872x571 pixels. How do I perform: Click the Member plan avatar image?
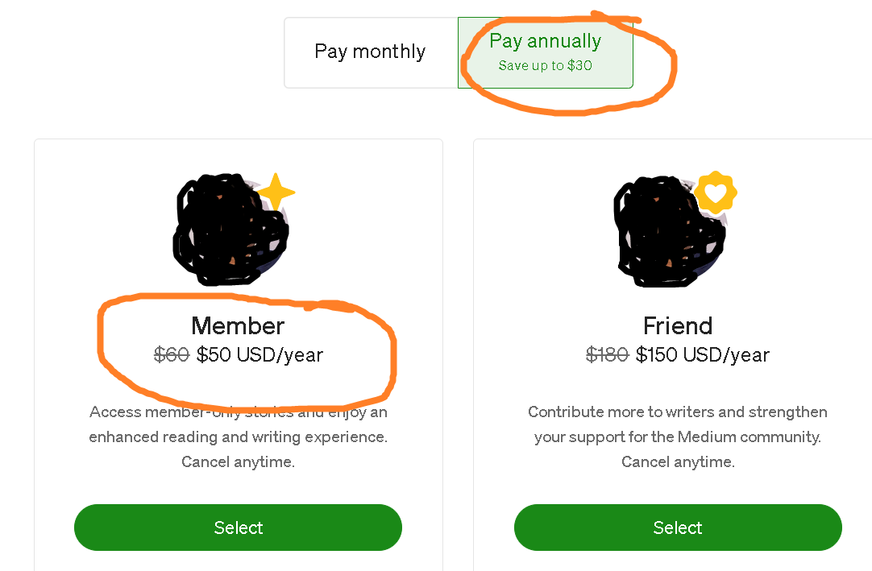(230, 231)
